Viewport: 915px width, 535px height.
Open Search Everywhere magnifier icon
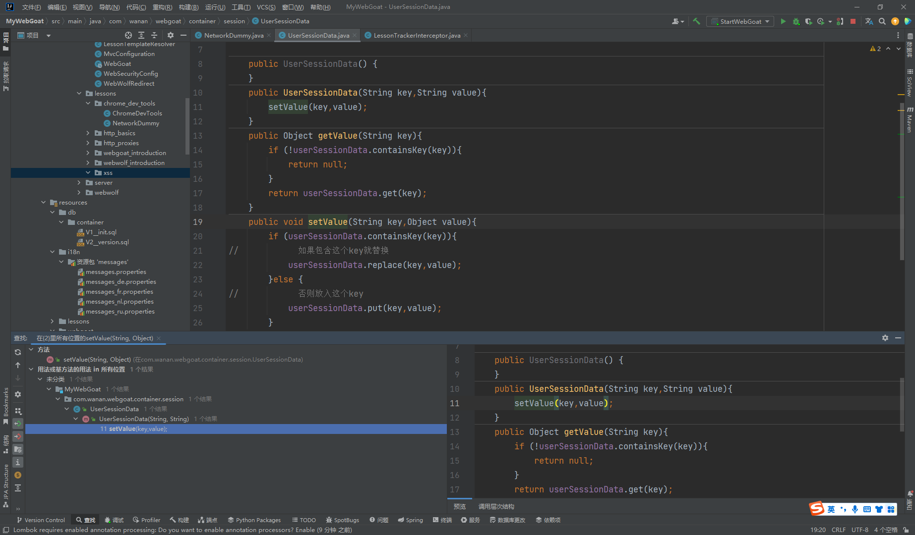click(x=882, y=21)
